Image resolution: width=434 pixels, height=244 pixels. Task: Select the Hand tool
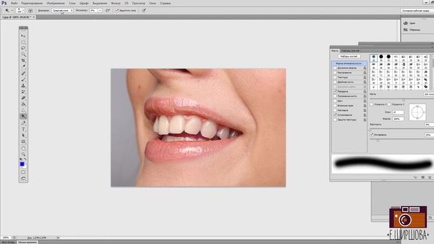[23, 148]
